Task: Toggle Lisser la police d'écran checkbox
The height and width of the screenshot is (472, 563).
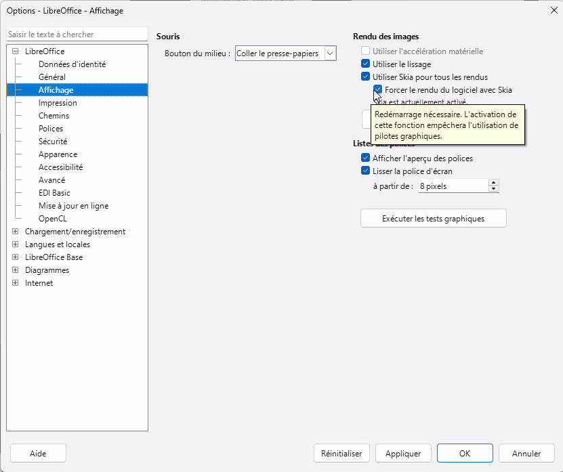Action: 366,171
